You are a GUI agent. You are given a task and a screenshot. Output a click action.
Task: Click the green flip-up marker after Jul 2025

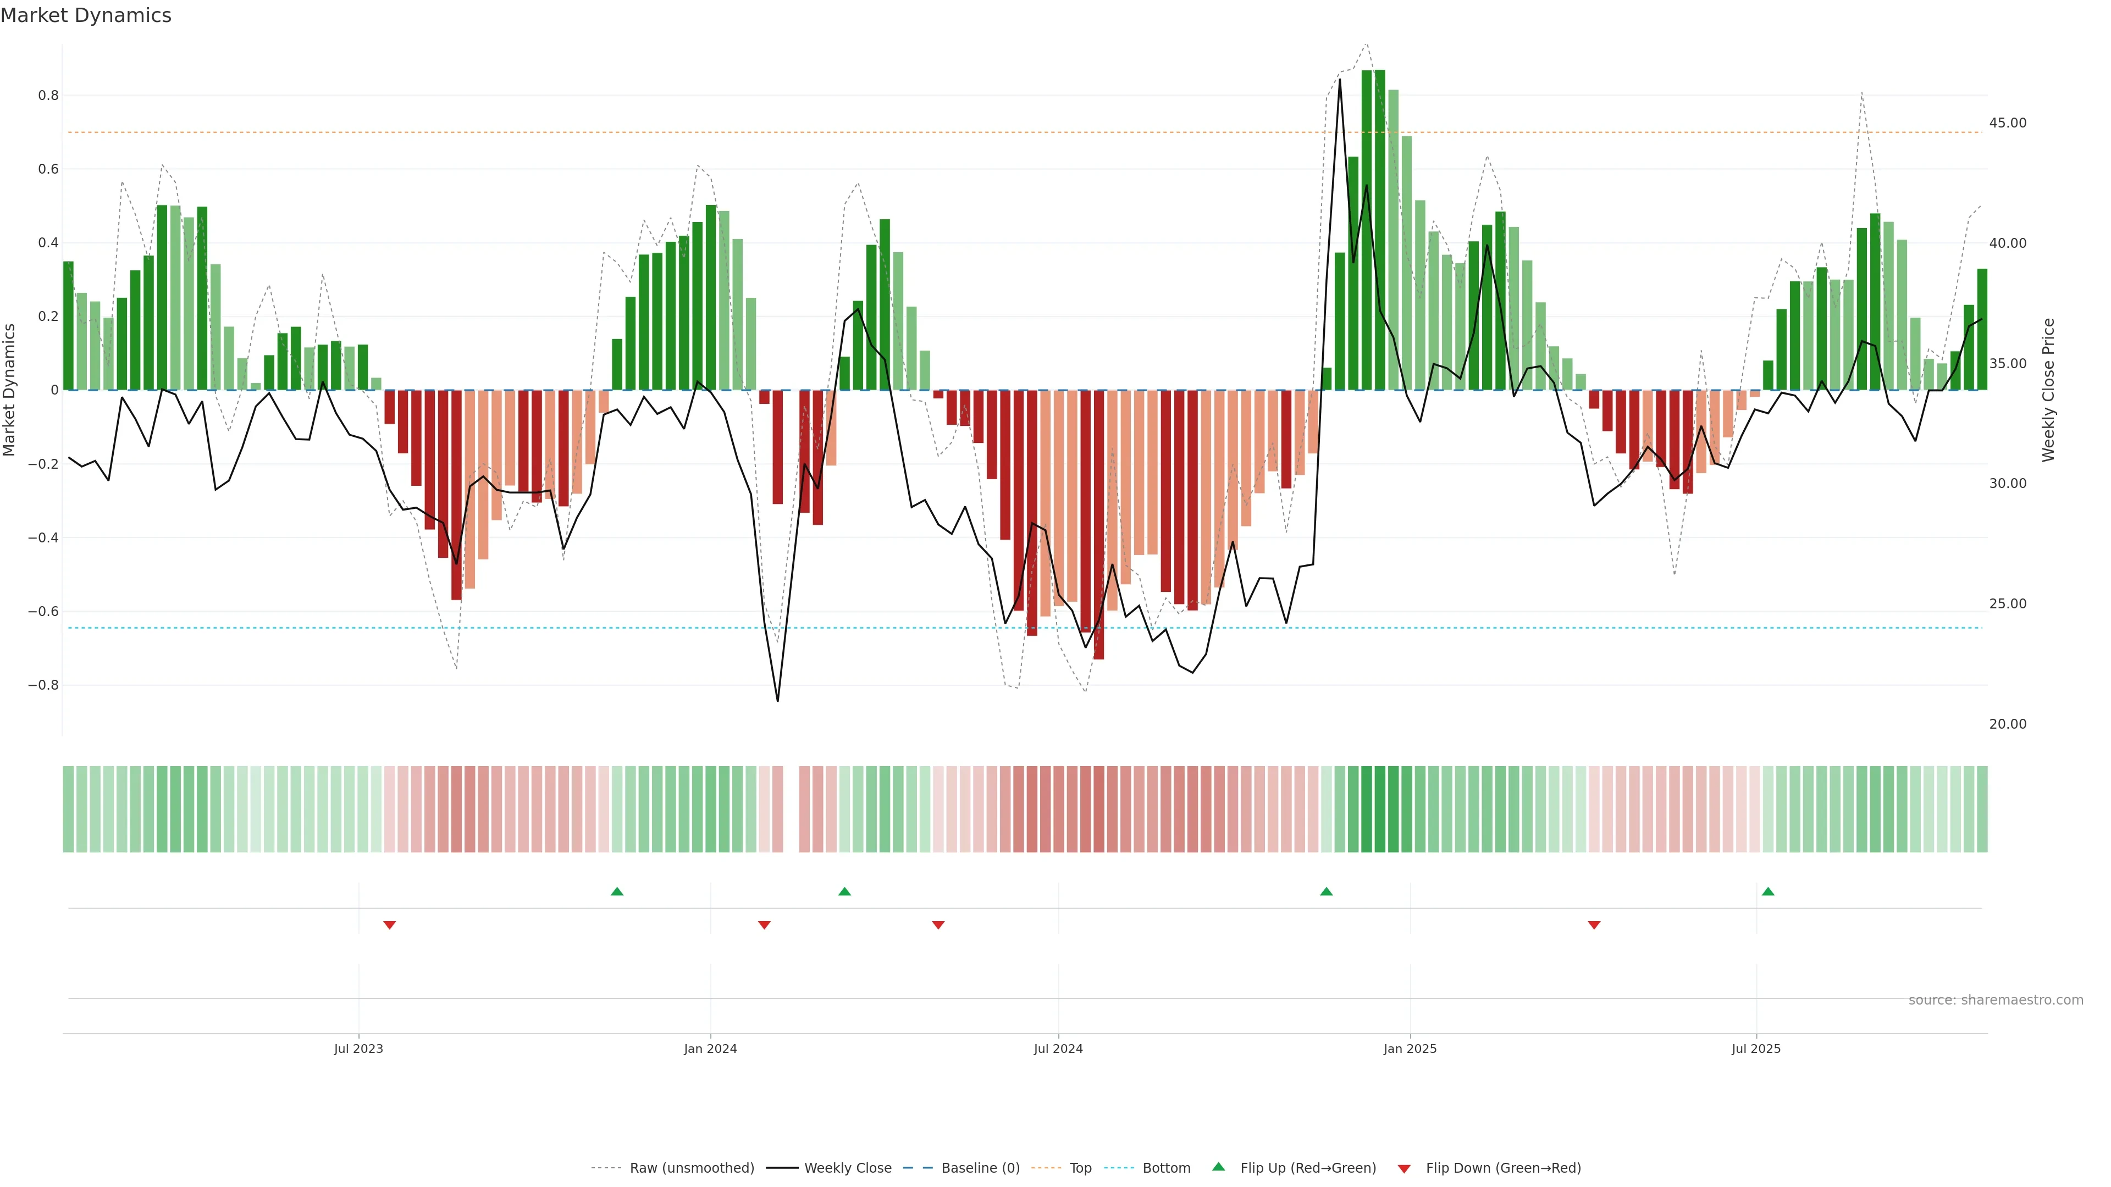click(1767, 891)
